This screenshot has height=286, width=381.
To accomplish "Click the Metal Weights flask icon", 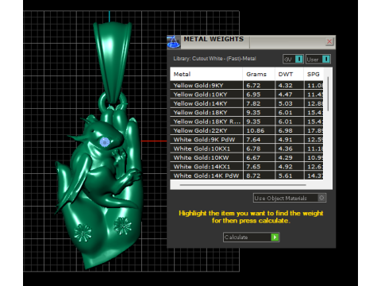I will [x=174, y=42].
